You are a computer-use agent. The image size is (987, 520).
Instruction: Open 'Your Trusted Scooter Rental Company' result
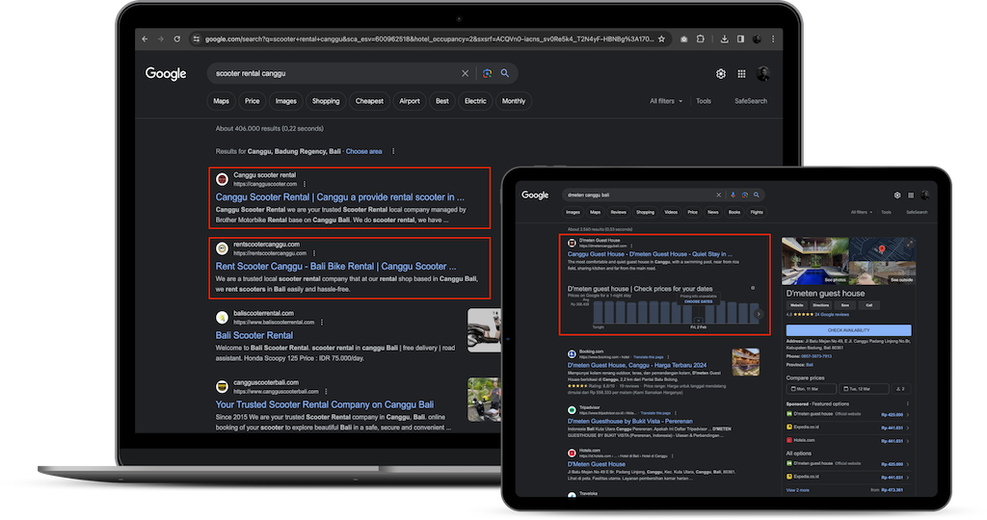coord(324,405)
